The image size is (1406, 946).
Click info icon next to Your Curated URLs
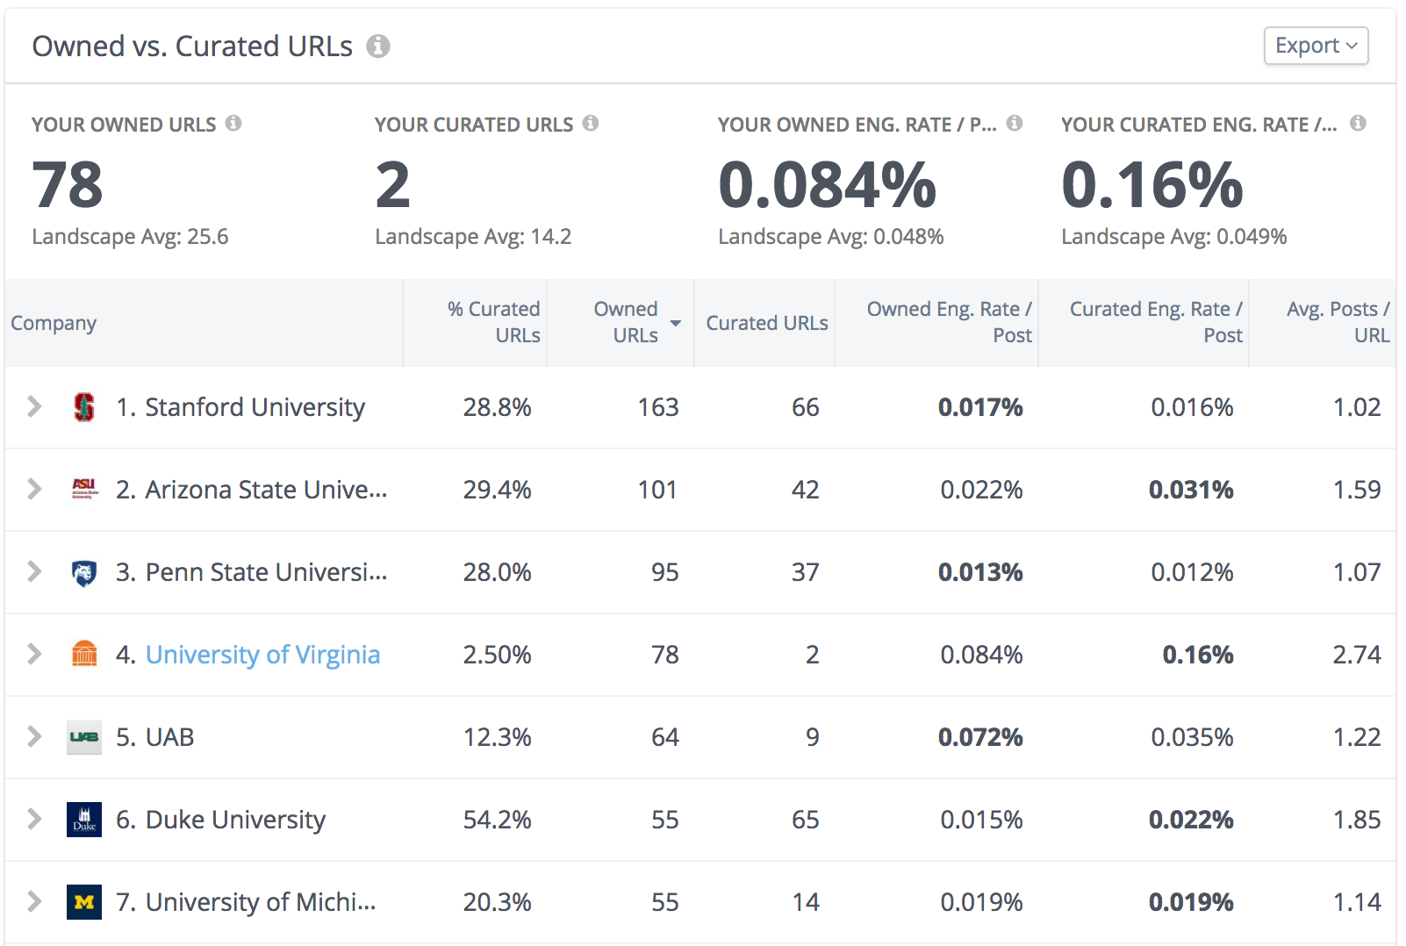[x=591, y=123]
